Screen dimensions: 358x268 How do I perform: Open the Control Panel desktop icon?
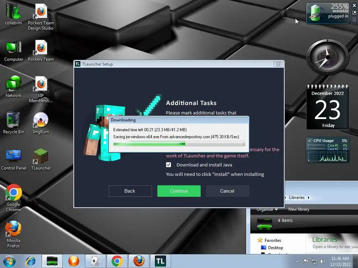pyautogui.click(x=14, y=159)
